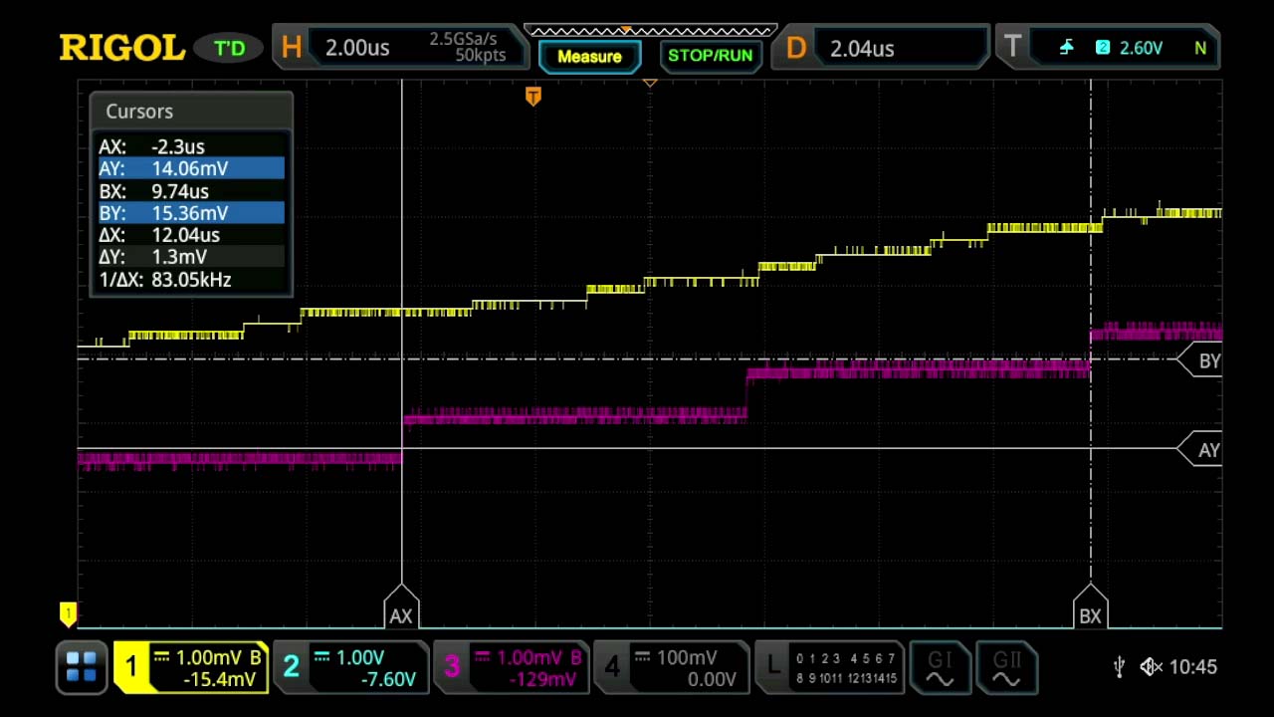Open the delay time 2.04us menu
The image size is (1274, 717).
[862, 47]
